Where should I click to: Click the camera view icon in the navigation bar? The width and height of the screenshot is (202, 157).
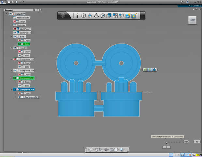pos(112,150)
